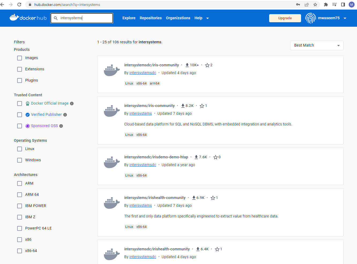Click the info icon next to Verified Publisher

65,115
